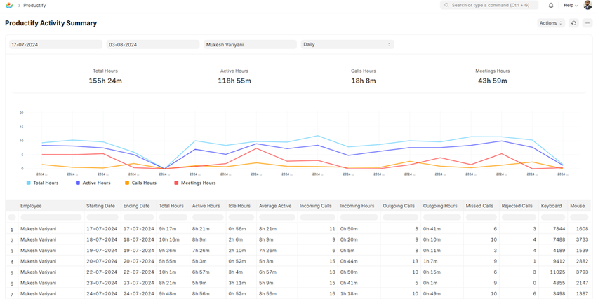Filter the Idle Hours column
598x299 pixels.
coord(241,217)
